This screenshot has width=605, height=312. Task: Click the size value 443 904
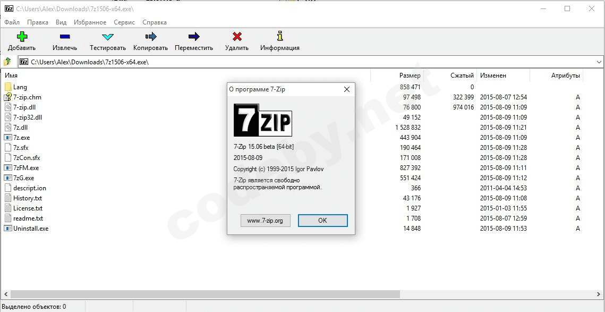tap(410, 138)
